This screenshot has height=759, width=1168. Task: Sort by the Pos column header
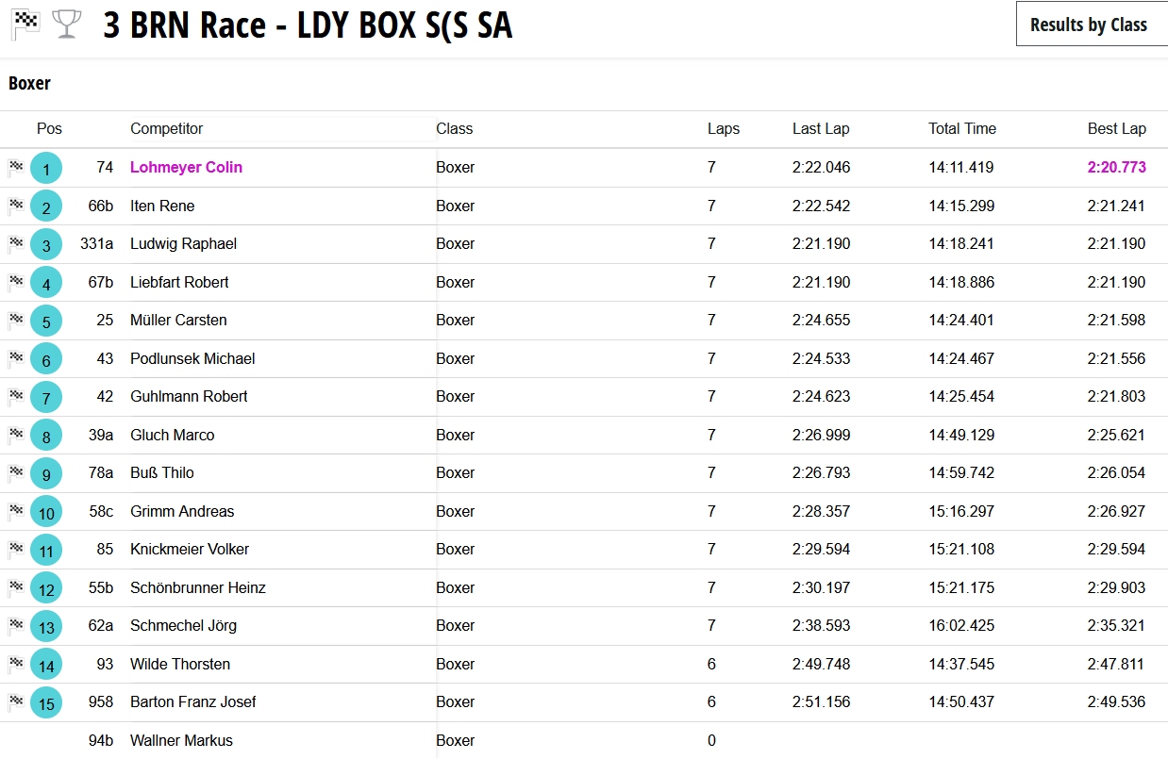pos(49,129)
